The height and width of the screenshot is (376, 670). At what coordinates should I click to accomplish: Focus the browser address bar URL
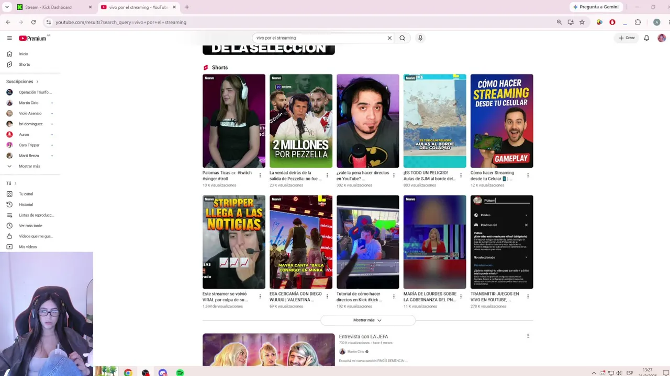[121, 22]
